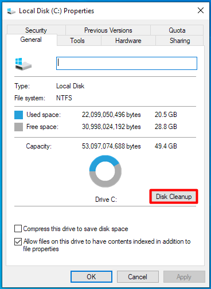The image size is (211, 289).
Task: Enable Compress this drive checkbox
Action: tap(18, 229)
